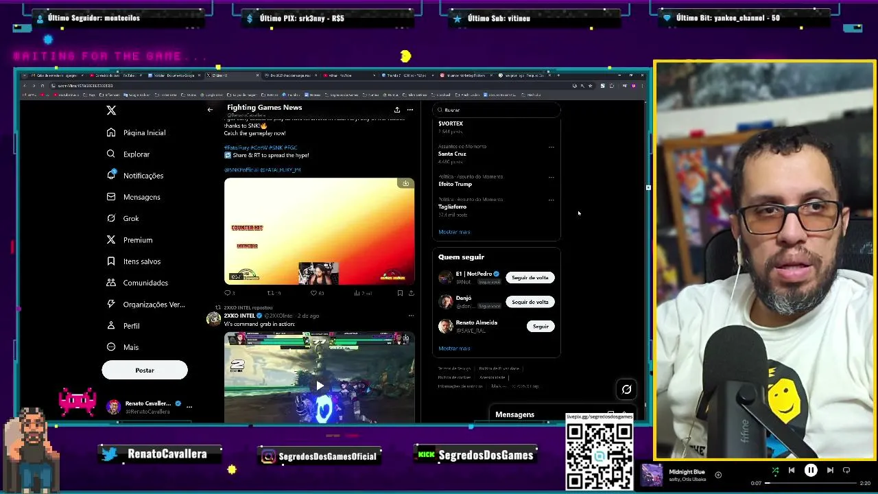Open the Santa Cruz trending topic
878x494 pixels.
click(452, 154)
